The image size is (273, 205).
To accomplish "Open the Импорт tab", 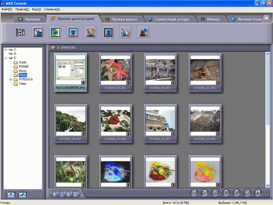I will pyautogui.click(x=211, y=19).
